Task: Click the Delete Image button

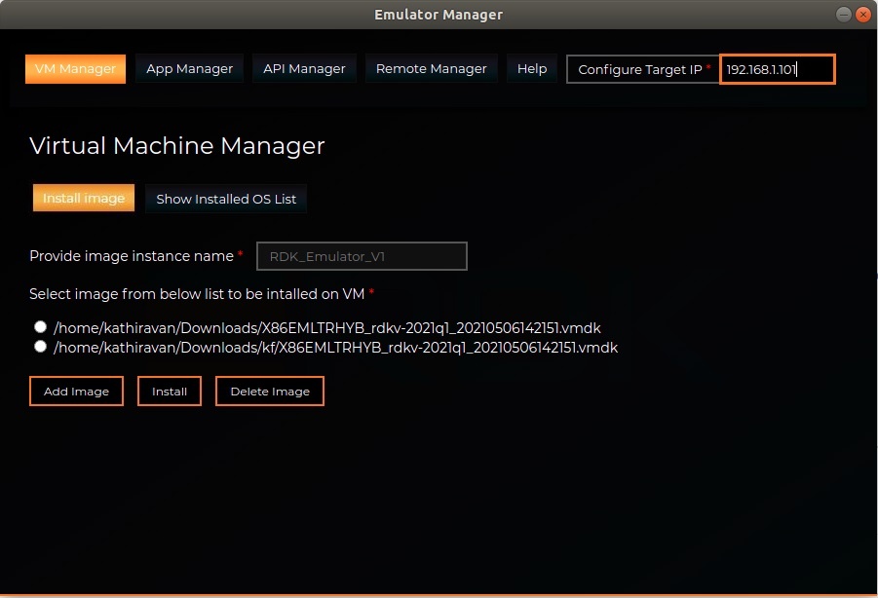Action: (269, 392)
